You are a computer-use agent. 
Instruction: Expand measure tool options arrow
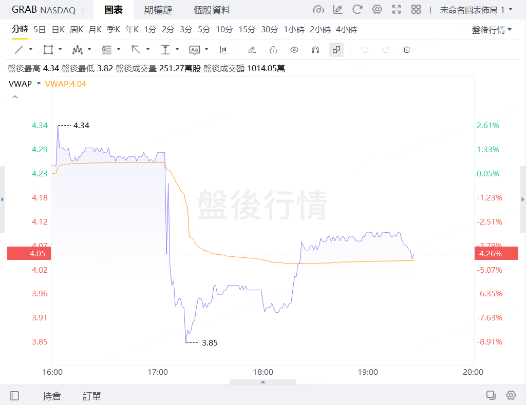177,50
